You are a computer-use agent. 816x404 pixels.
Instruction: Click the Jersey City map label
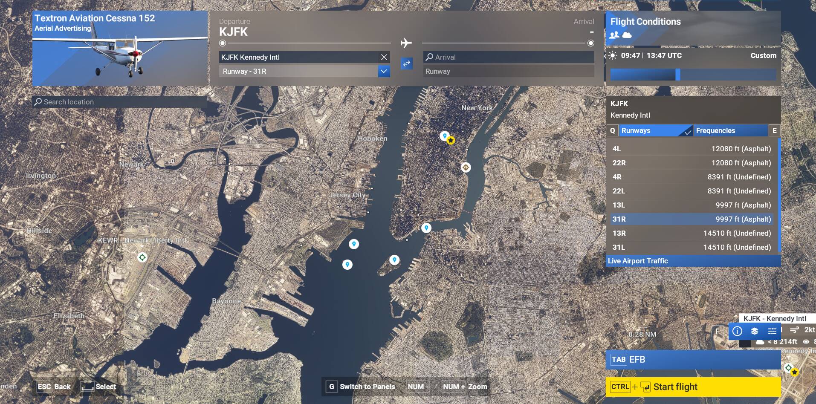(x=348, y=195)
